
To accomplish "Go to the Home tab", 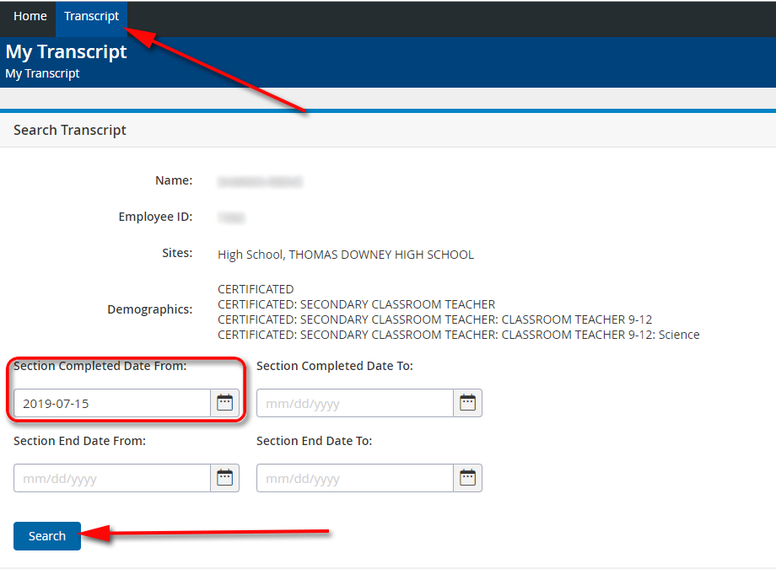I will [x=30, y=17].
